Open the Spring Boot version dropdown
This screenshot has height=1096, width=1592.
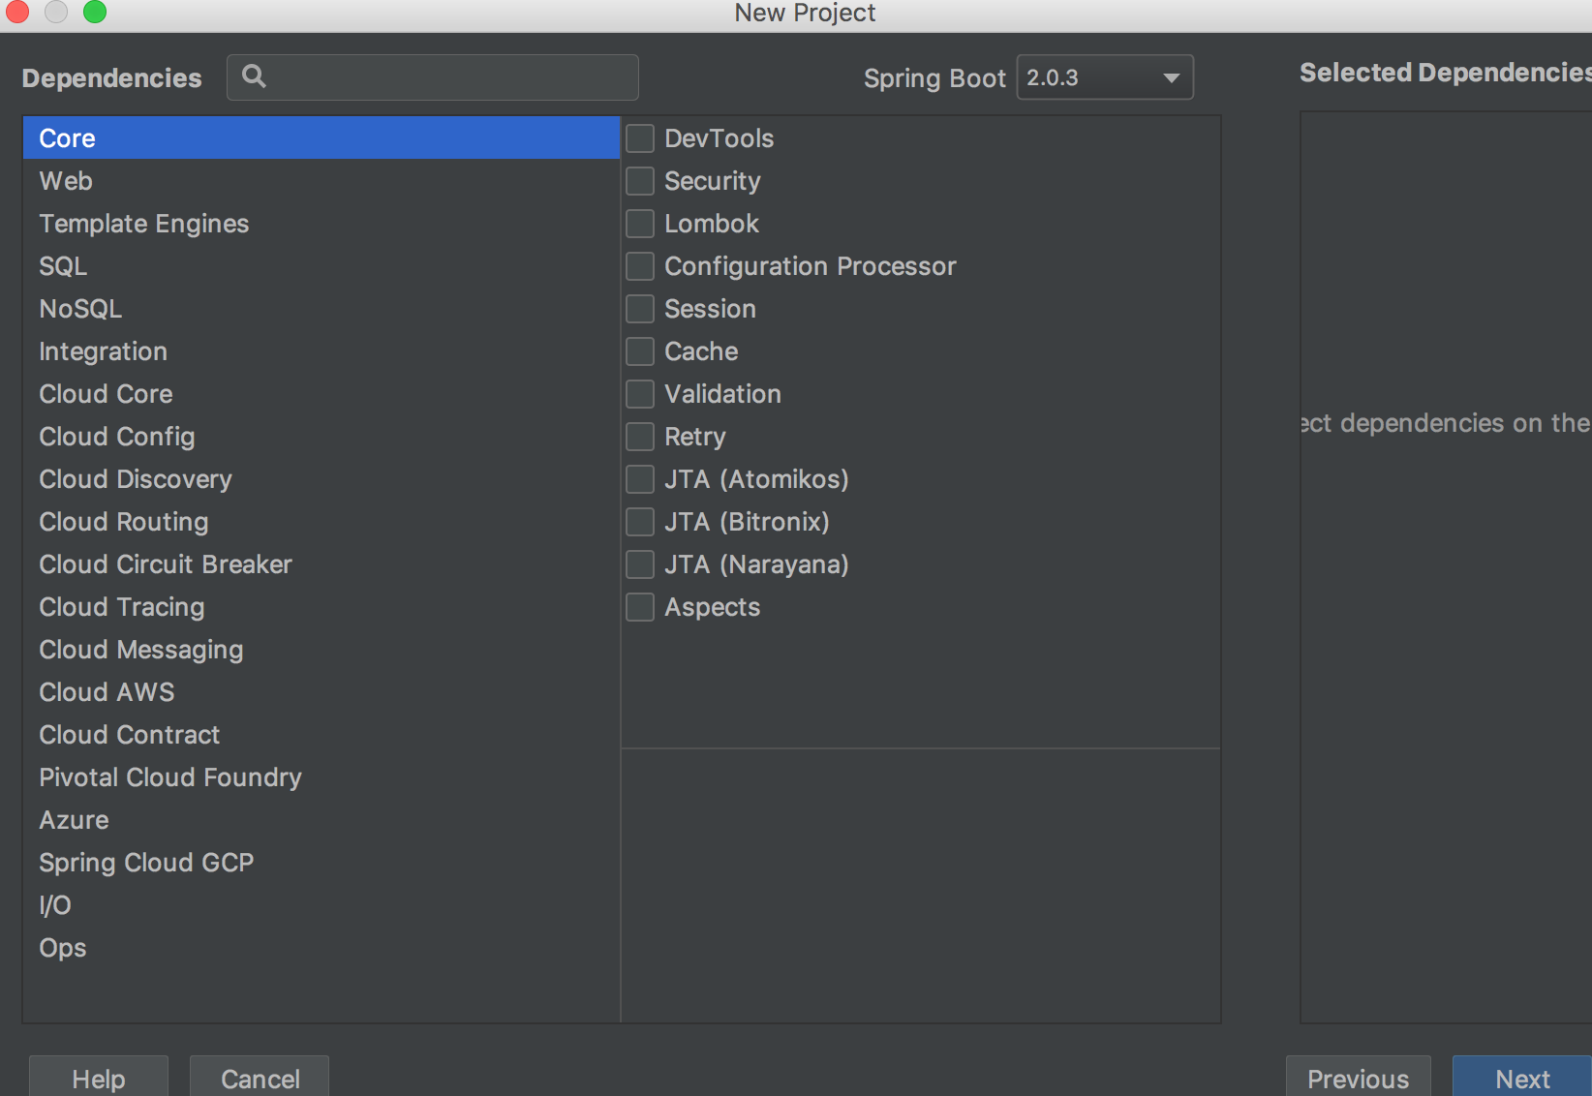tap(1105, 77)
